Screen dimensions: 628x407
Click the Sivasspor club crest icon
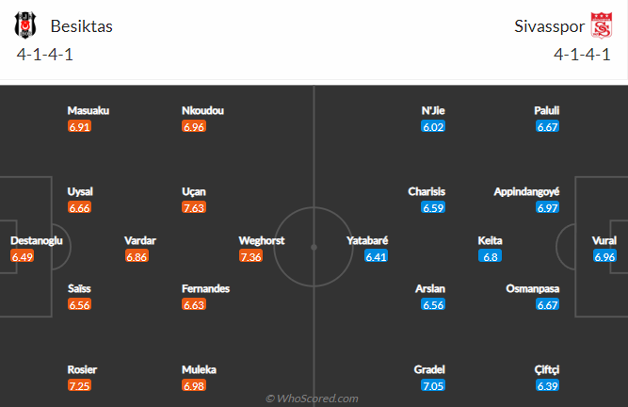[x=601, y=25]
